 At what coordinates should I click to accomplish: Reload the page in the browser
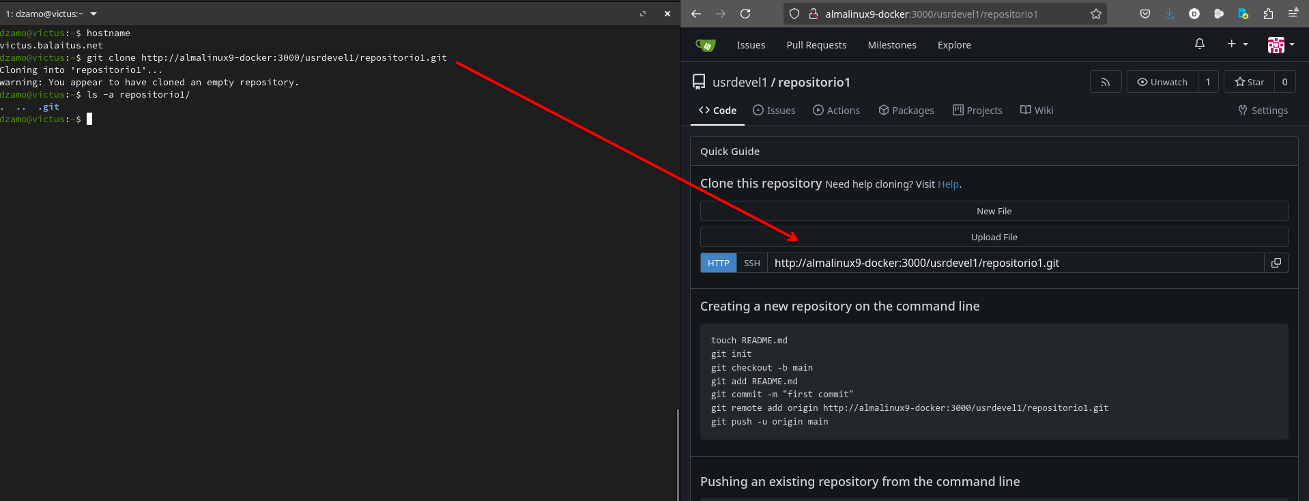click(x=745, y=14)
